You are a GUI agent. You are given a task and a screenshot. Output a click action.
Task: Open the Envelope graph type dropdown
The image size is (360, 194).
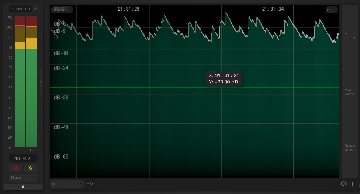click(x=62, y=10)
